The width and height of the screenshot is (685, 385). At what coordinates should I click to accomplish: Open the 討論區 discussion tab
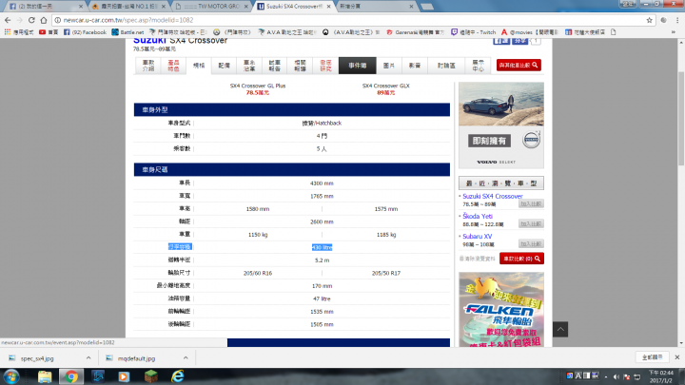click(x=446, y=66)
